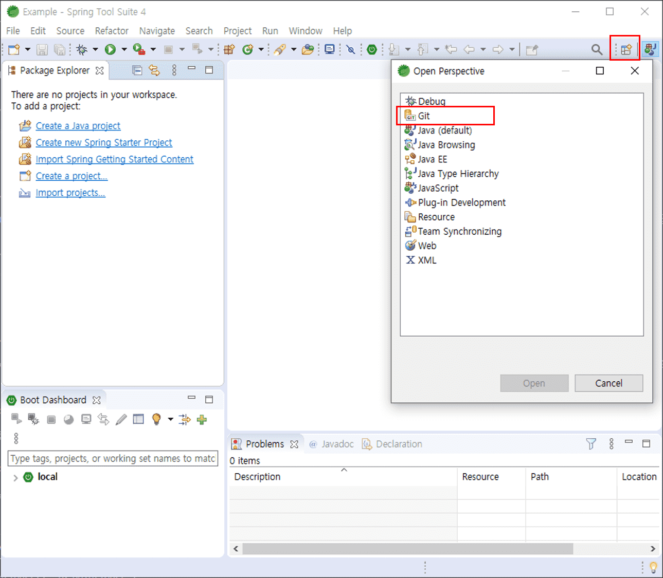Screen dimensions: 663x578
Task: Click the green plus icon in Boot Dashboard
Action: 202,420
